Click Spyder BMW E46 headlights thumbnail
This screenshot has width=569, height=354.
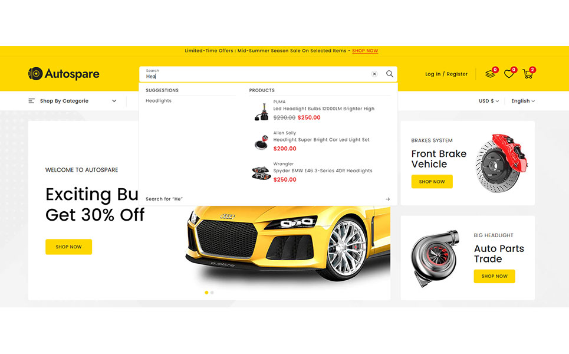pos(261,172)
